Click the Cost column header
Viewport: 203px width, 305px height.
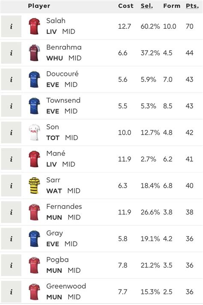[125, 6]
